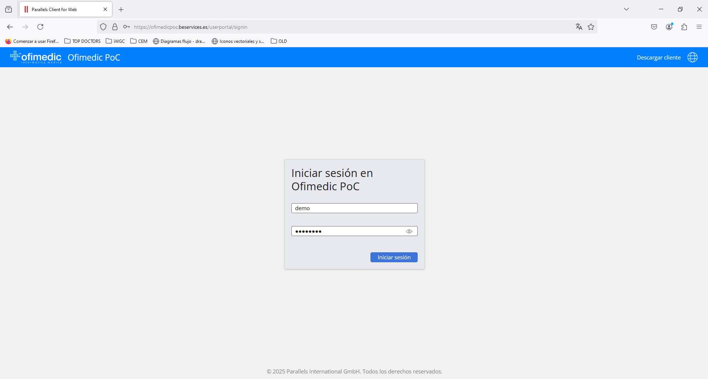Click the Descargar cliente link
This screenshot has width=708, height=379.
[x=659, y=58]
